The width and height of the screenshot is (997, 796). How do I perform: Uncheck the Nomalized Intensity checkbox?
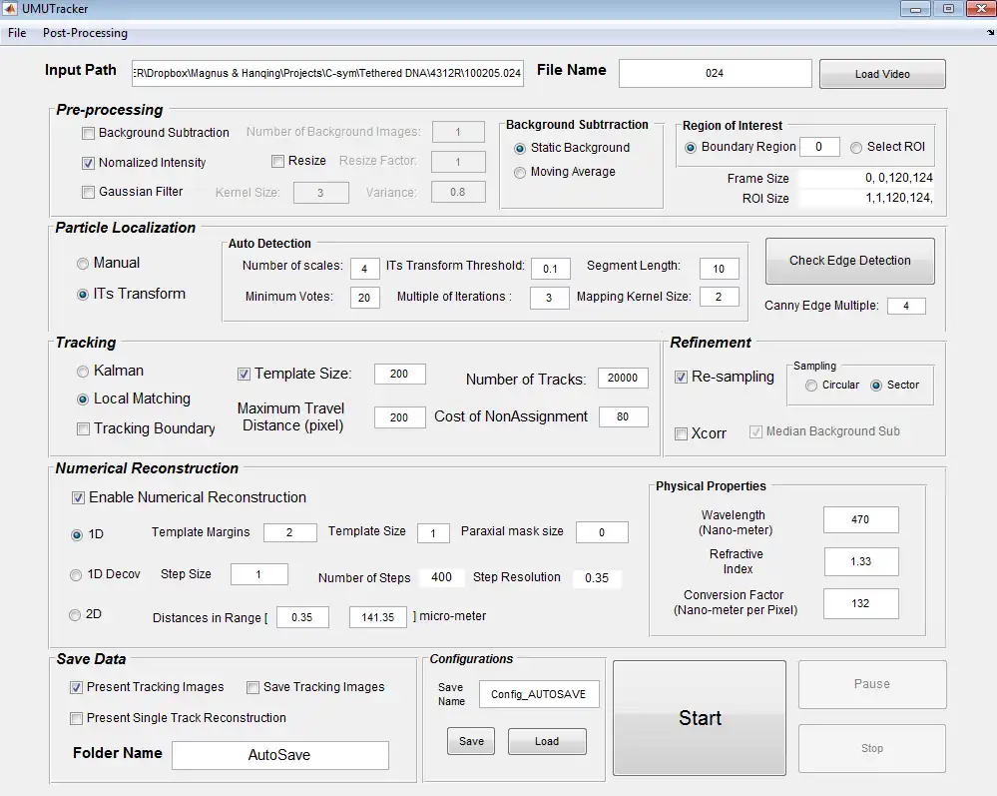(89, 163)
